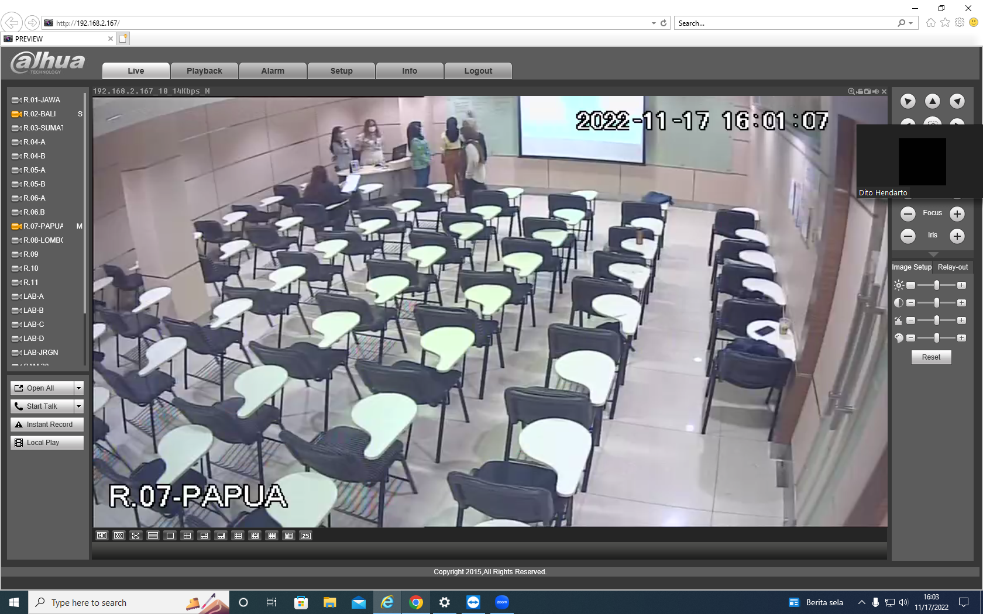Decrease iris with the minus button
Image resolution: width=983 pixels, height=614 pixels.
click(x=908, y=236)
